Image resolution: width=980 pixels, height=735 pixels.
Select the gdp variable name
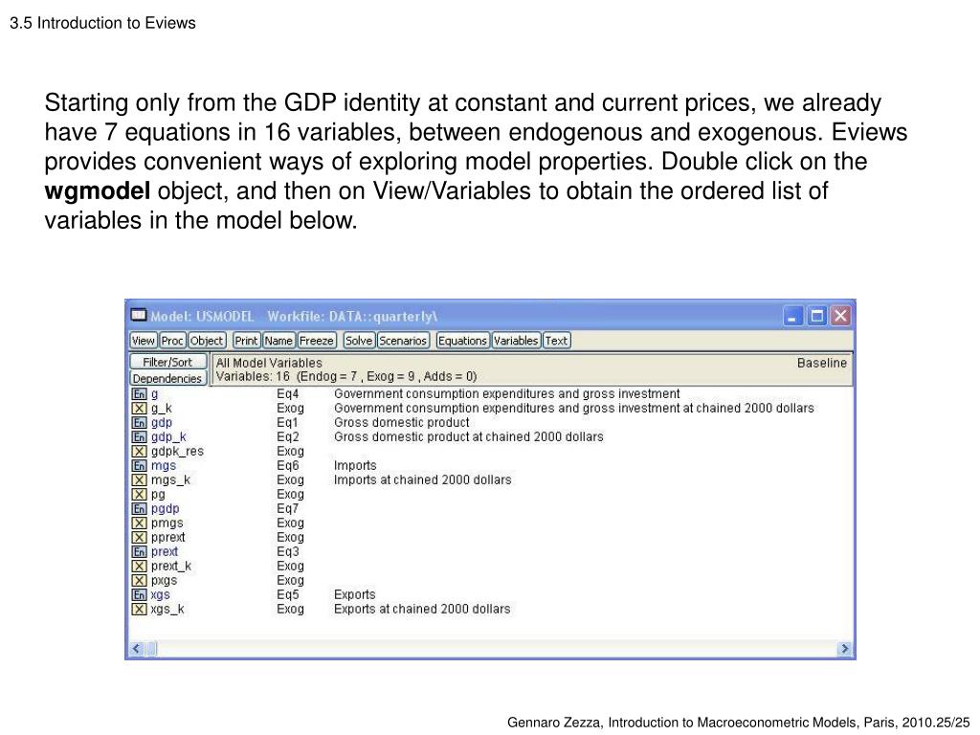pyautogui.click(x=161, y=422)
